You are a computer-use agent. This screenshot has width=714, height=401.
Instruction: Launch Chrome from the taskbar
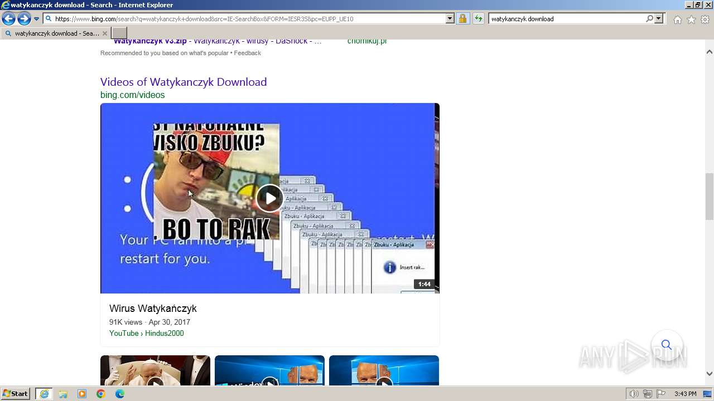[x=101, y=394]
